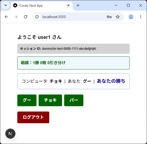This screenshot has height=144, width=147.
Task: Choose the チョキ button
Action: point(50,100)
